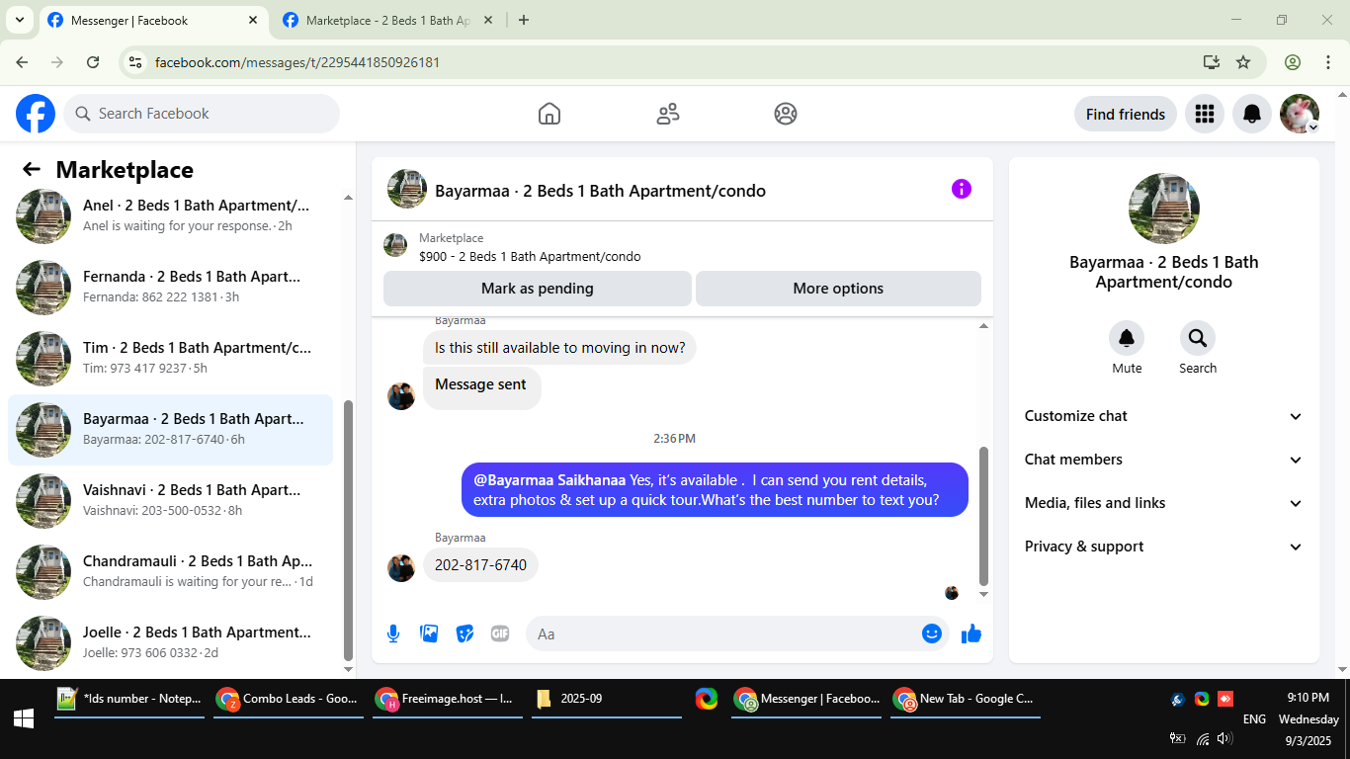Click the chat messages scrollbar
The image size is (1350, 759).
click(x=983, y=516)
